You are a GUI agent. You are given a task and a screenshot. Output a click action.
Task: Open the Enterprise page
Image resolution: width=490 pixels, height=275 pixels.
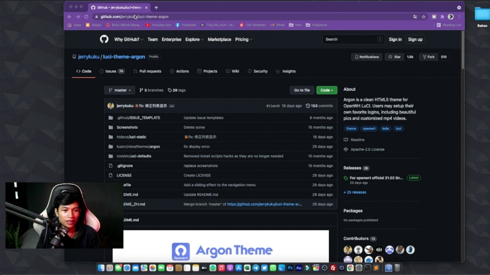171,39
